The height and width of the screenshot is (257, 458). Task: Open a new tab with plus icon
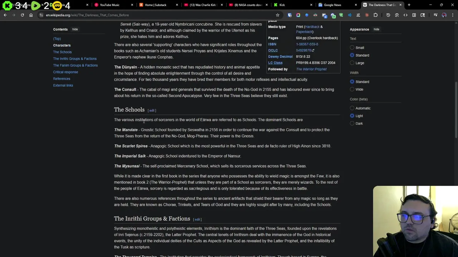click(409, 5)
